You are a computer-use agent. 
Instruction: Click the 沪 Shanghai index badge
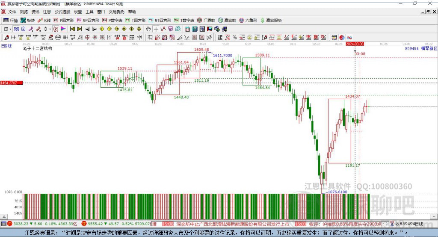(x=10, y=224)
